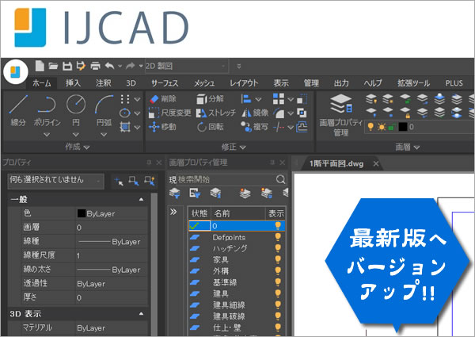Open the 2D 製図 workspace dropdown
The height and width of the screenshot is (337, 475).
point(186,66)
